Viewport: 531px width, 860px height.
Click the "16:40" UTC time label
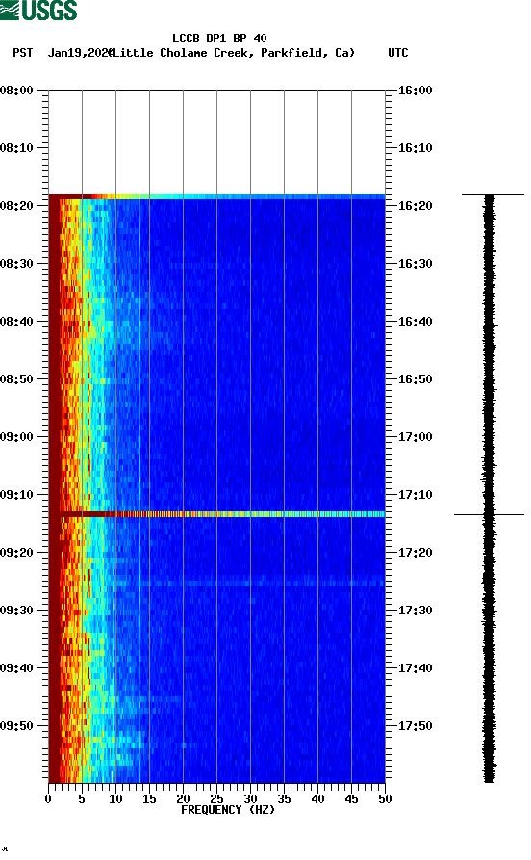pyautogui.click(x=415, y=322)
